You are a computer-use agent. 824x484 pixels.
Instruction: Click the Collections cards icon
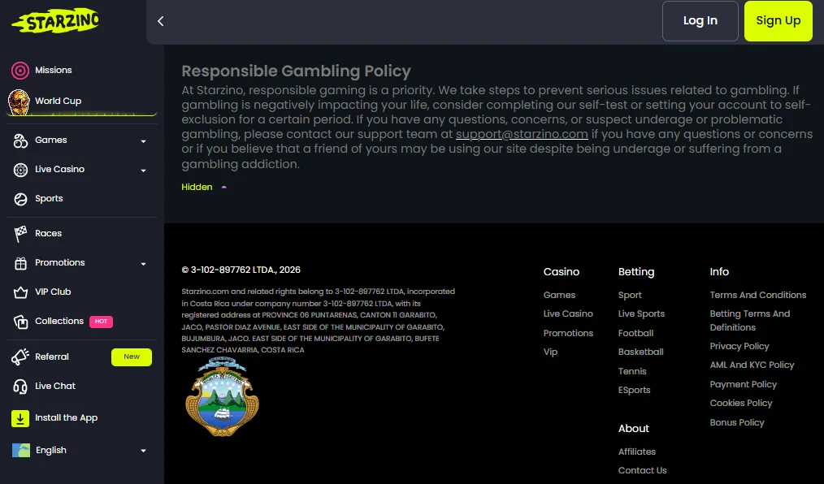pyautogui.click(x=20, y=322)
